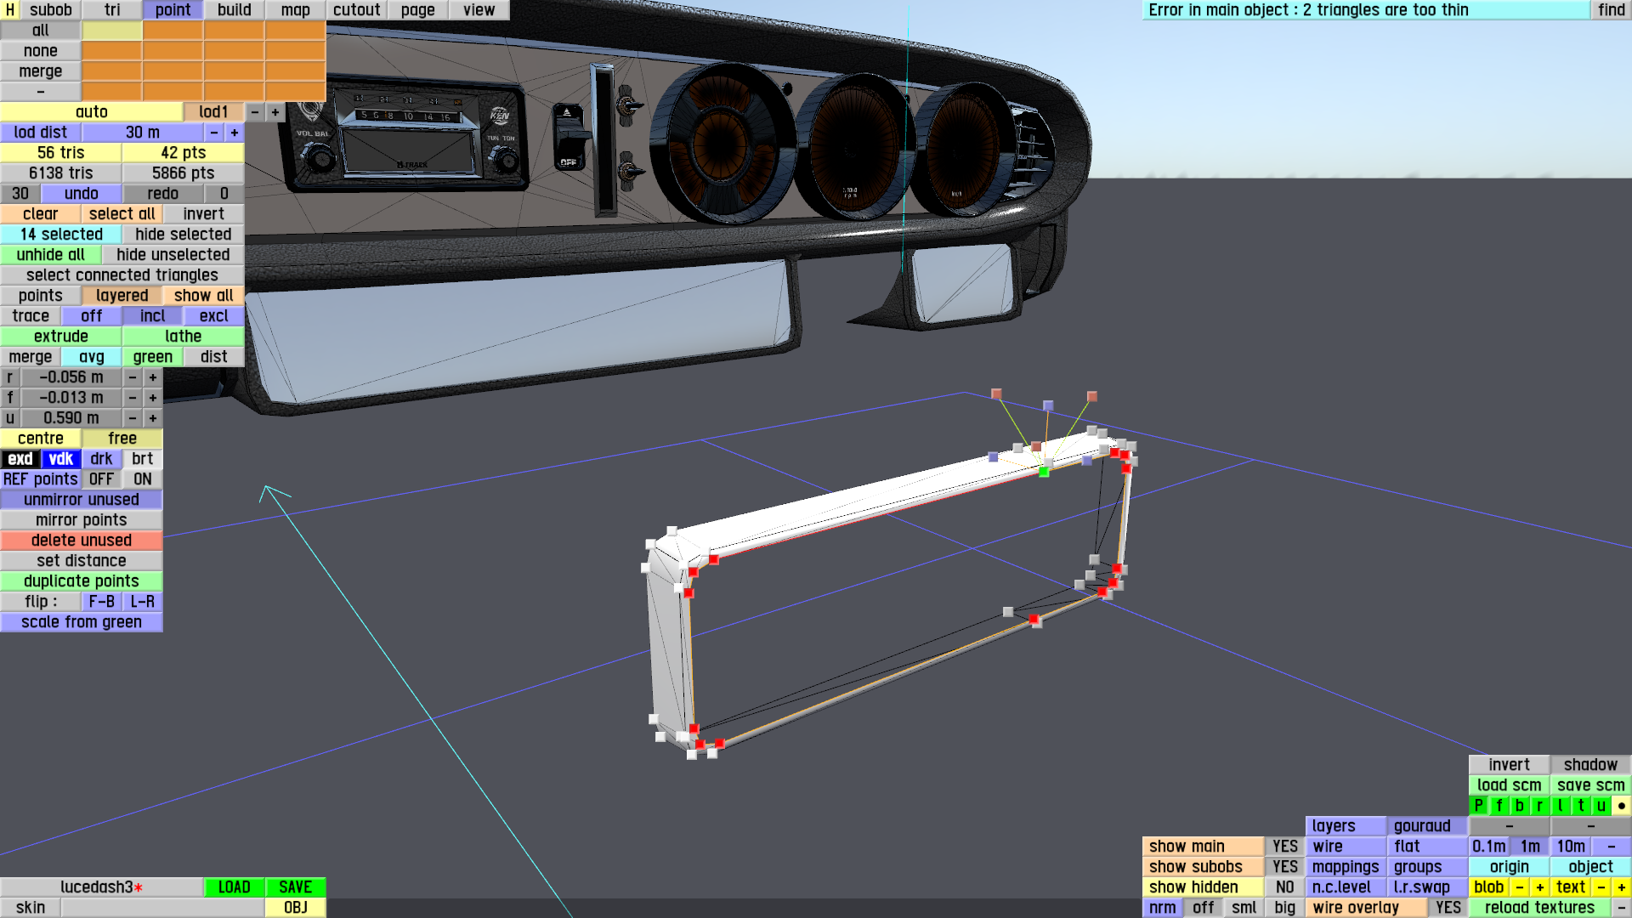Decrease the 'r' offset value with minus
The height and width of the screenshot is (918, 1632).
pos(133,377)
